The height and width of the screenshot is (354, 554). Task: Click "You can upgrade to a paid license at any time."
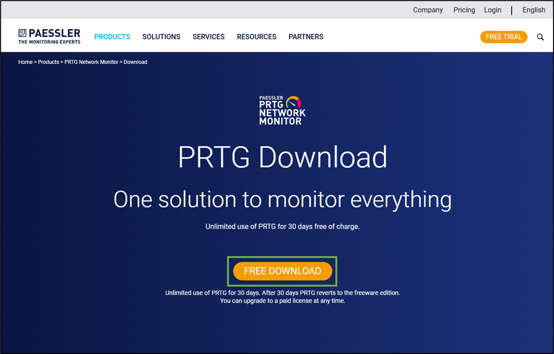[283, 301]
